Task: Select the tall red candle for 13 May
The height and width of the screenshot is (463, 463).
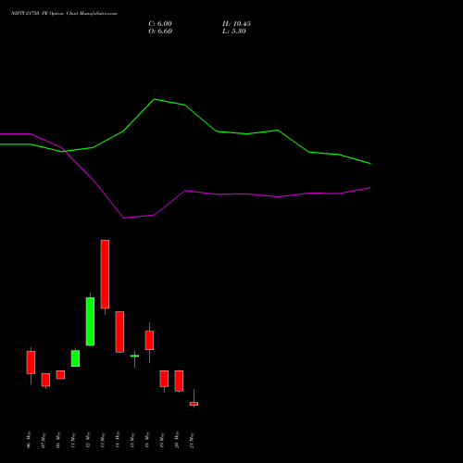Action: (x=105, y=274)
